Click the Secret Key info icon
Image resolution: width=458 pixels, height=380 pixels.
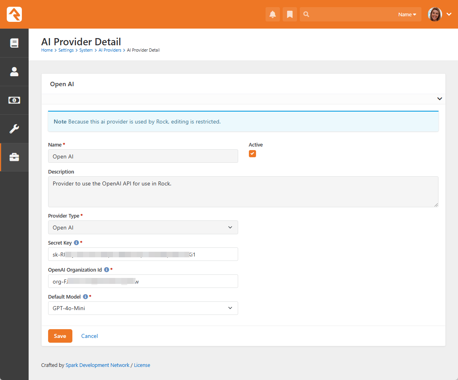pos(76,243)
